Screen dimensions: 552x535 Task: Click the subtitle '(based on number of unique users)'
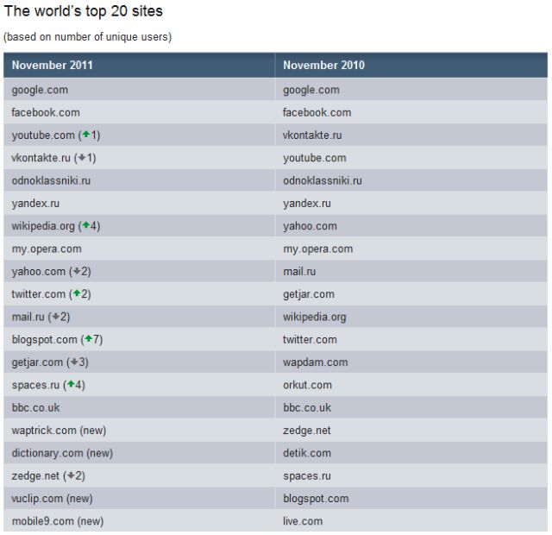[x=88, y=36]
